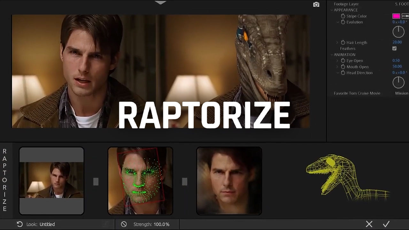
Task: Select the source footage thumbnail
Action: click(51, 181)
